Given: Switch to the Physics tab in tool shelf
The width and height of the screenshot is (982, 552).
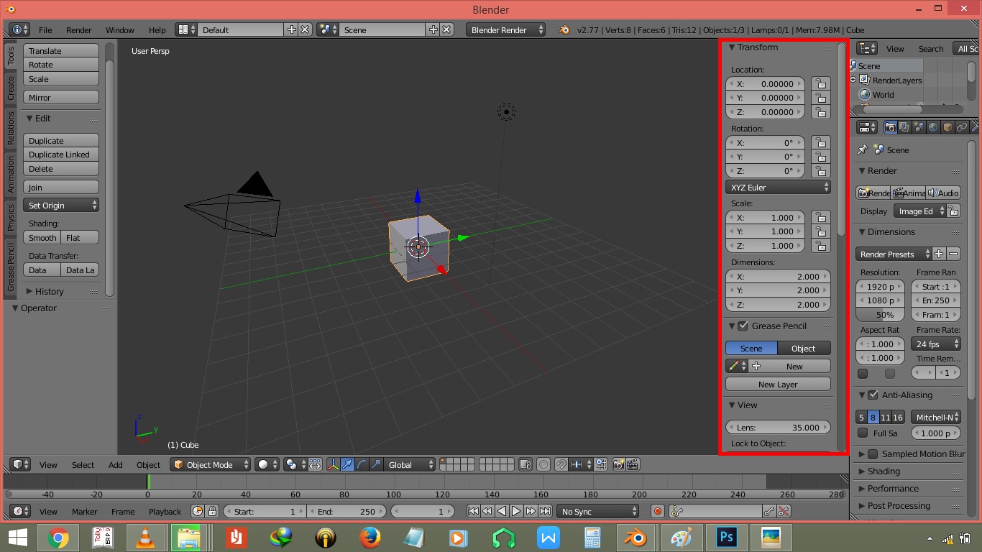Looking at the screenshot, I should (x=11, y=217).
